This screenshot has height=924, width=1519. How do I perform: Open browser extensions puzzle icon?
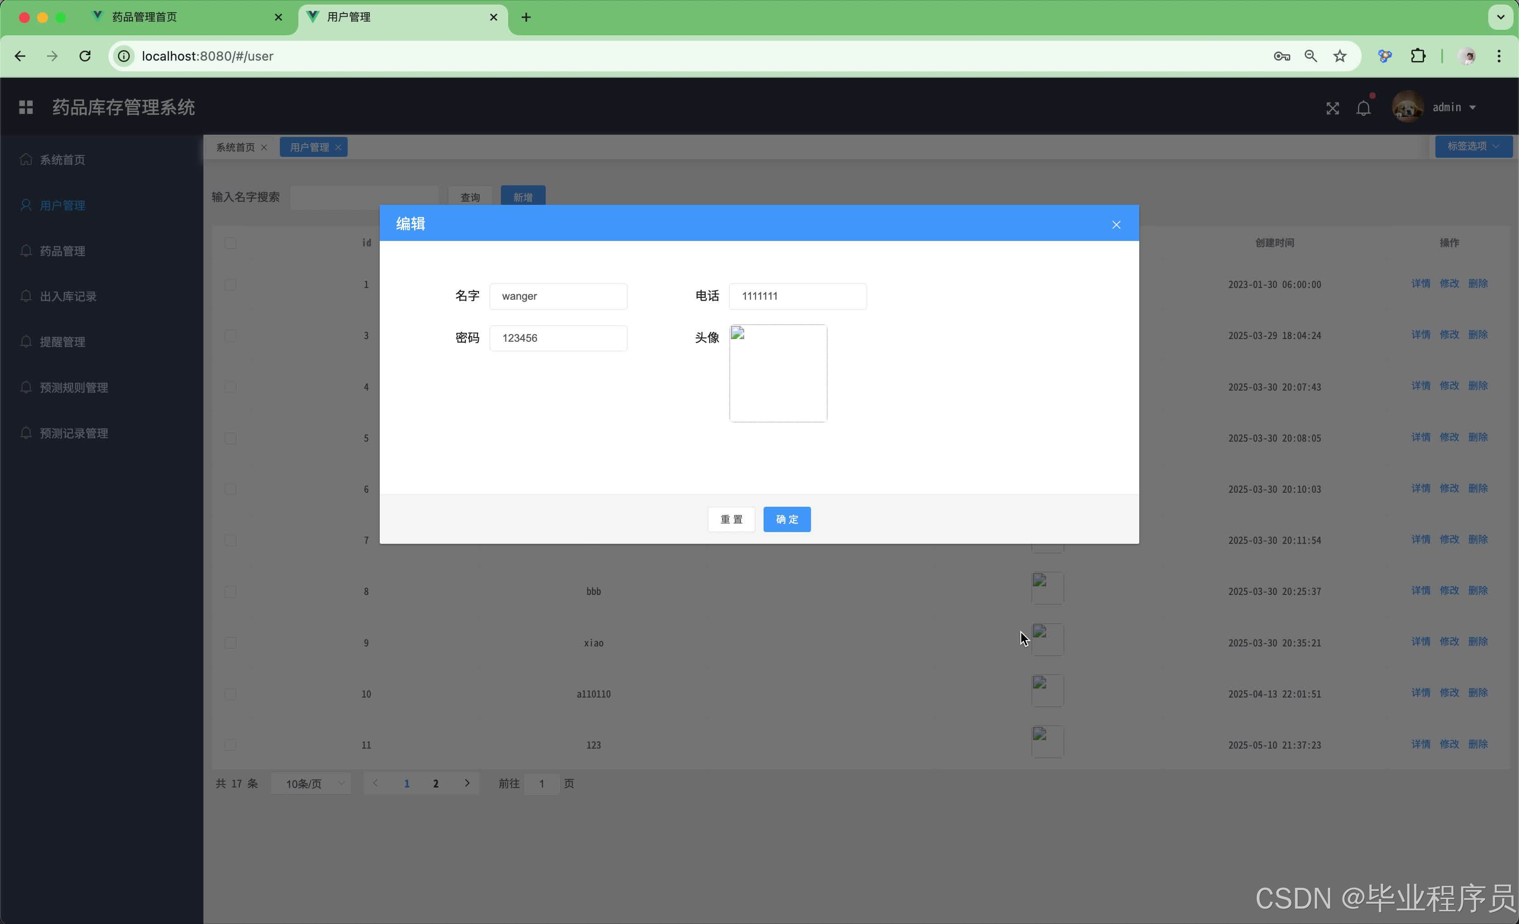1418,56
